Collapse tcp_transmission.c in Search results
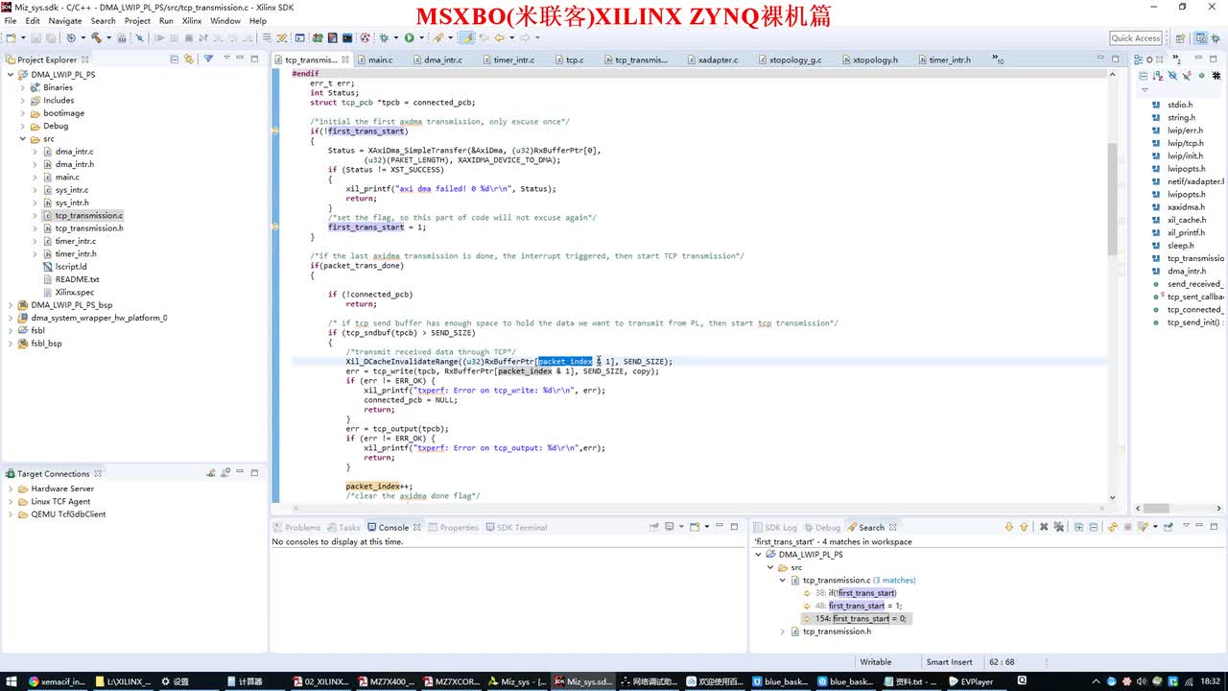1228x691 pixels. (783, 580)
